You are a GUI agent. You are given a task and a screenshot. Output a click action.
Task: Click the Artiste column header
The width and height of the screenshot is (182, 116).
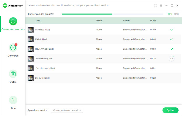point(99,21)
